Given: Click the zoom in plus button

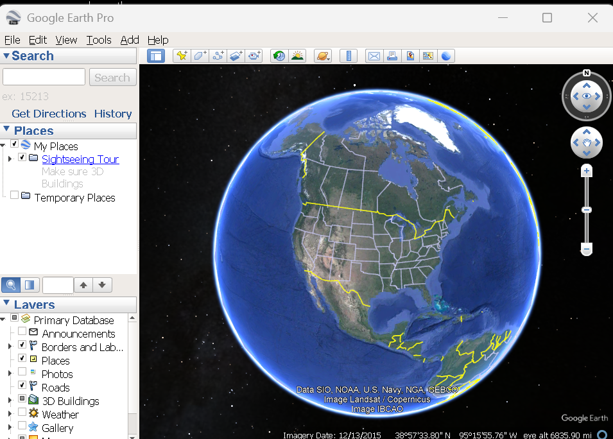Looking at the screenshot, I should (587, 171).
